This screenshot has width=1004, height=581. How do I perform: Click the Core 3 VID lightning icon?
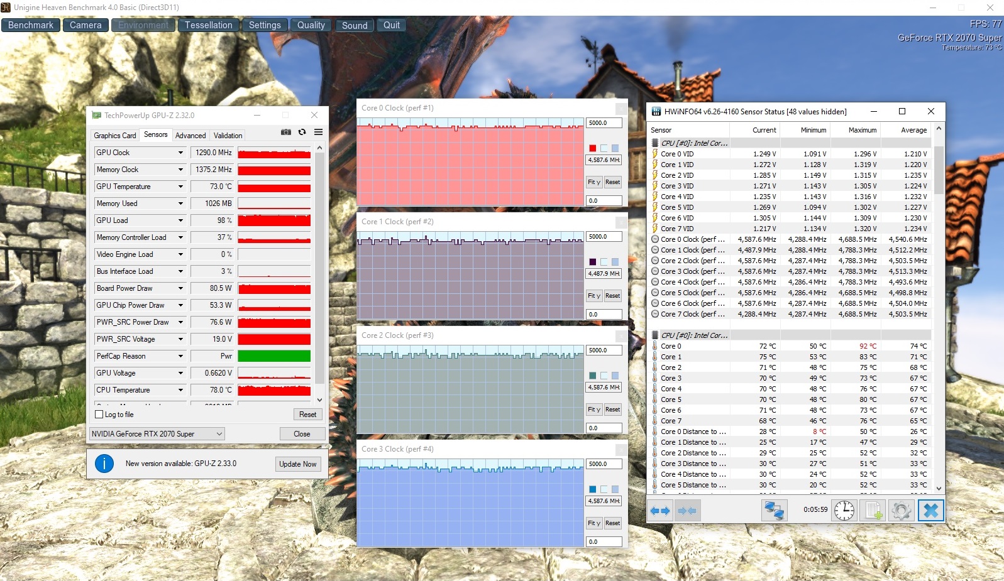655,186
